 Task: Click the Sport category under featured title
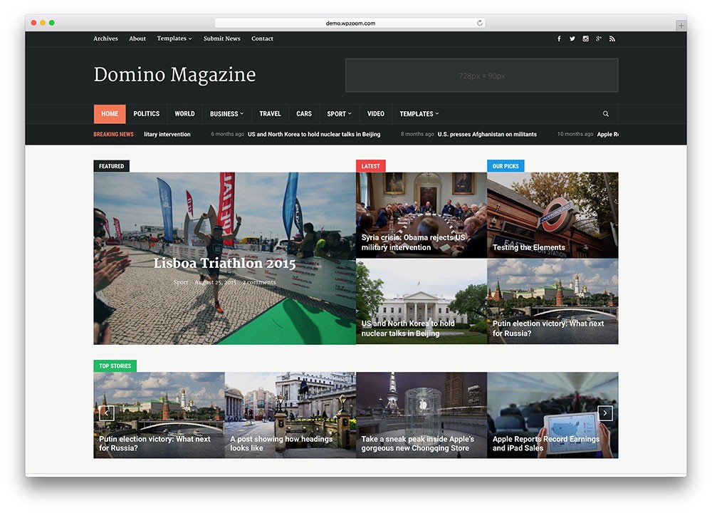[x=181, y=282]
